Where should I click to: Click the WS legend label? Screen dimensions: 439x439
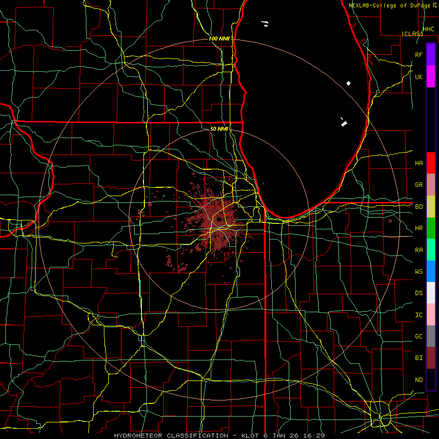[x=419, y=272]
